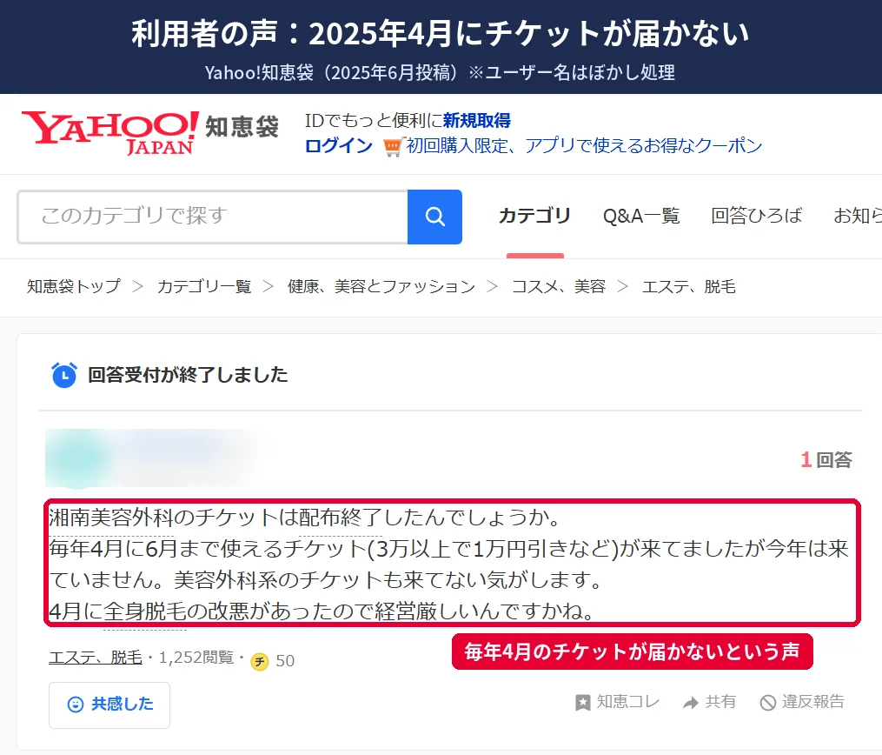
Task: Click the 違反報告 text label
Action: click(812, 702)
